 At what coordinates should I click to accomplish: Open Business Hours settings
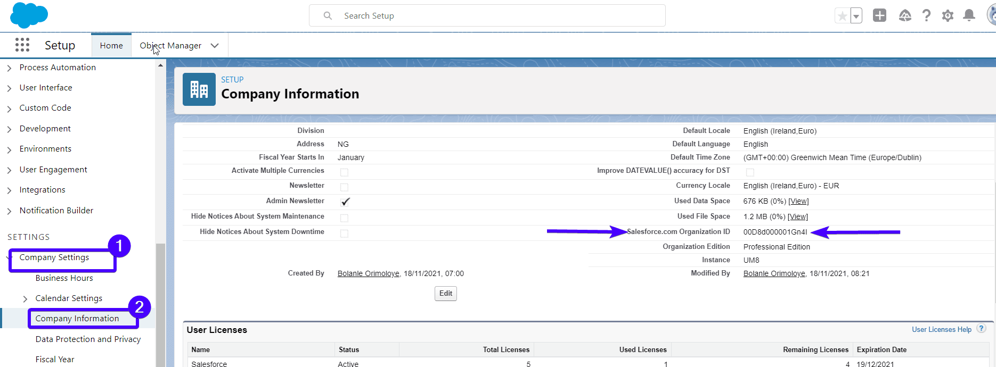pyautogui.click(x=64, y=278)
